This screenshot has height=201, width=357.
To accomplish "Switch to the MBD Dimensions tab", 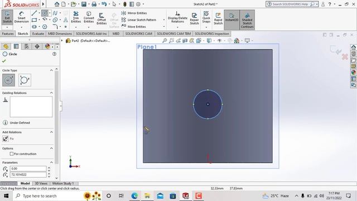I will tap(60, 33).
